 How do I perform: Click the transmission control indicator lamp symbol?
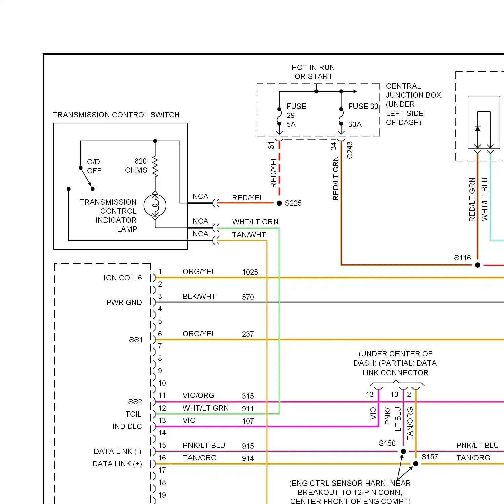[x=155, y=205]
